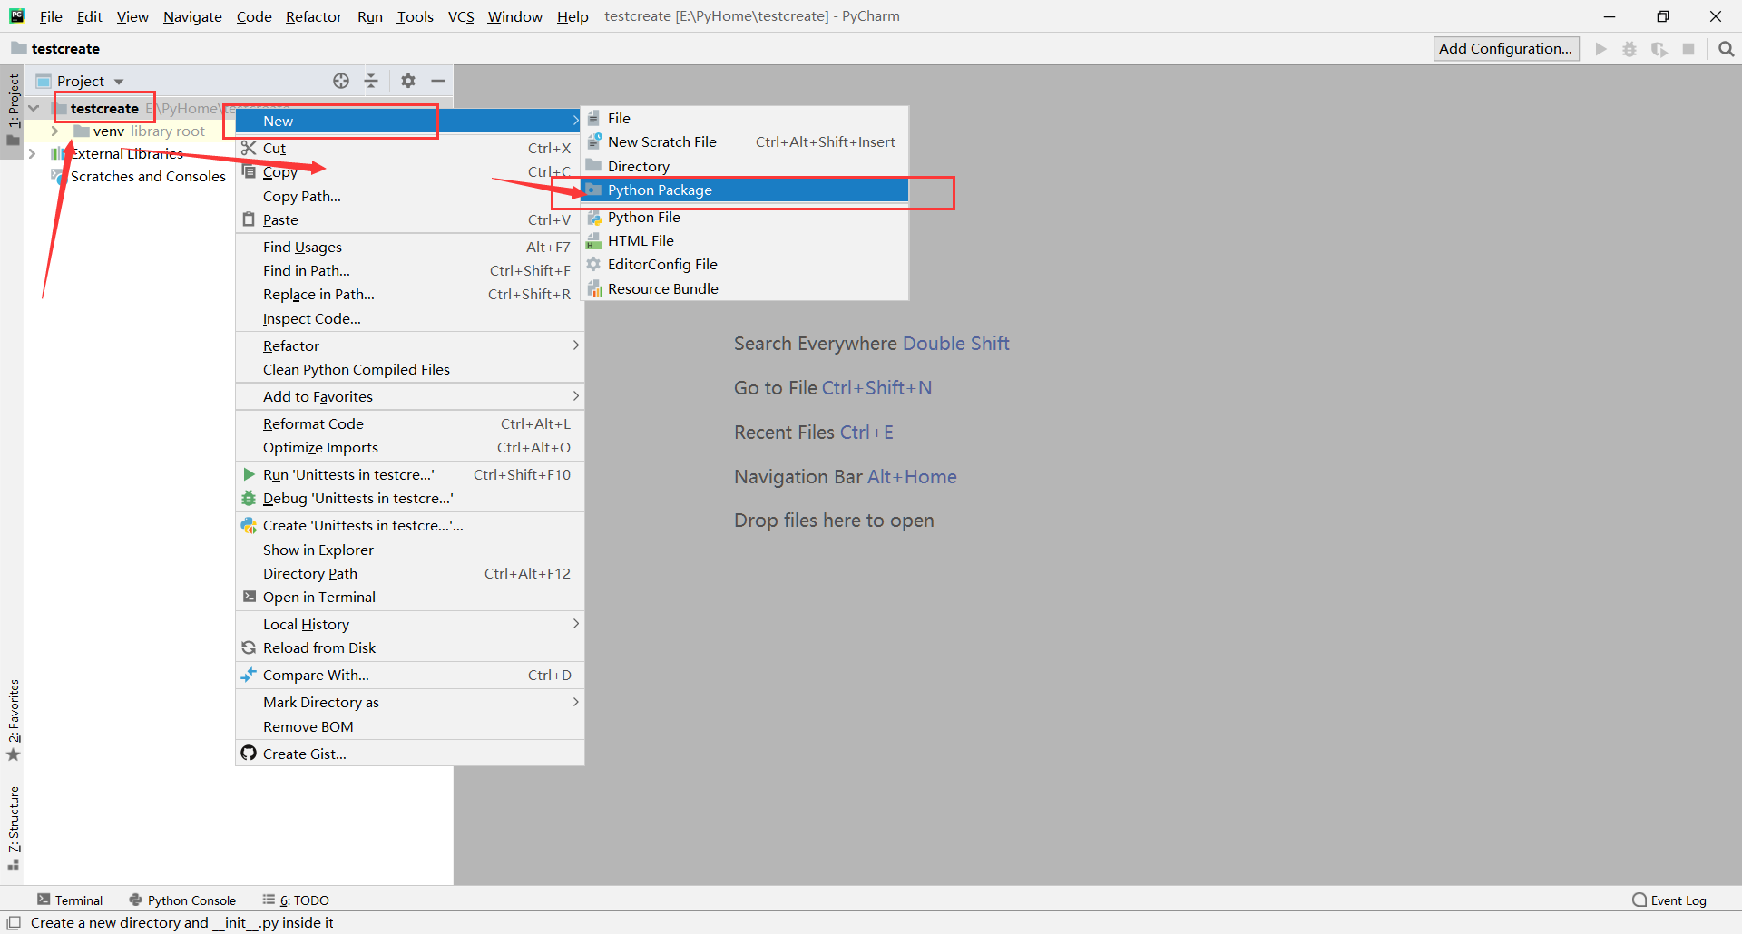The width and height of the screenshot is (1742, 934).
Task: Click the Python File icon in submenu
Action: click(594, 218)
